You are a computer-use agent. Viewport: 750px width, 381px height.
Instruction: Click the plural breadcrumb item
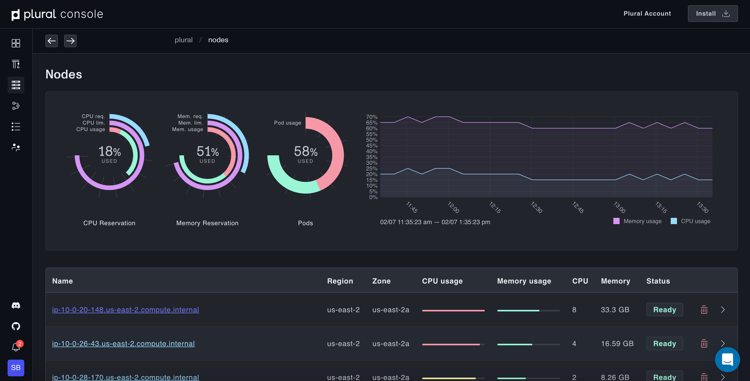point(183,40)
